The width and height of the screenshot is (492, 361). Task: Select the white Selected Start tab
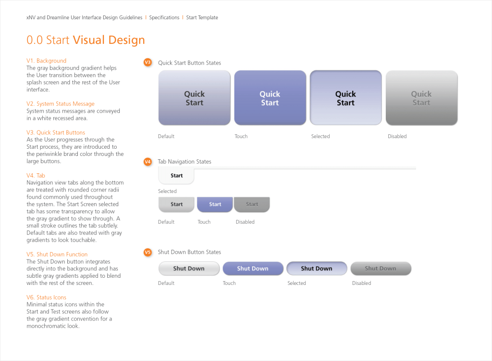point(176,176)
